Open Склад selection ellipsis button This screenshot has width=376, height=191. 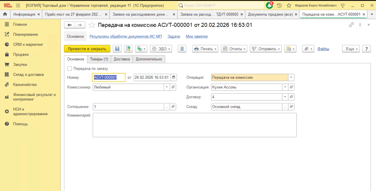click(x=285, y=107)
